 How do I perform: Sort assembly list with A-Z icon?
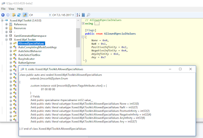[x=78, y=15]
